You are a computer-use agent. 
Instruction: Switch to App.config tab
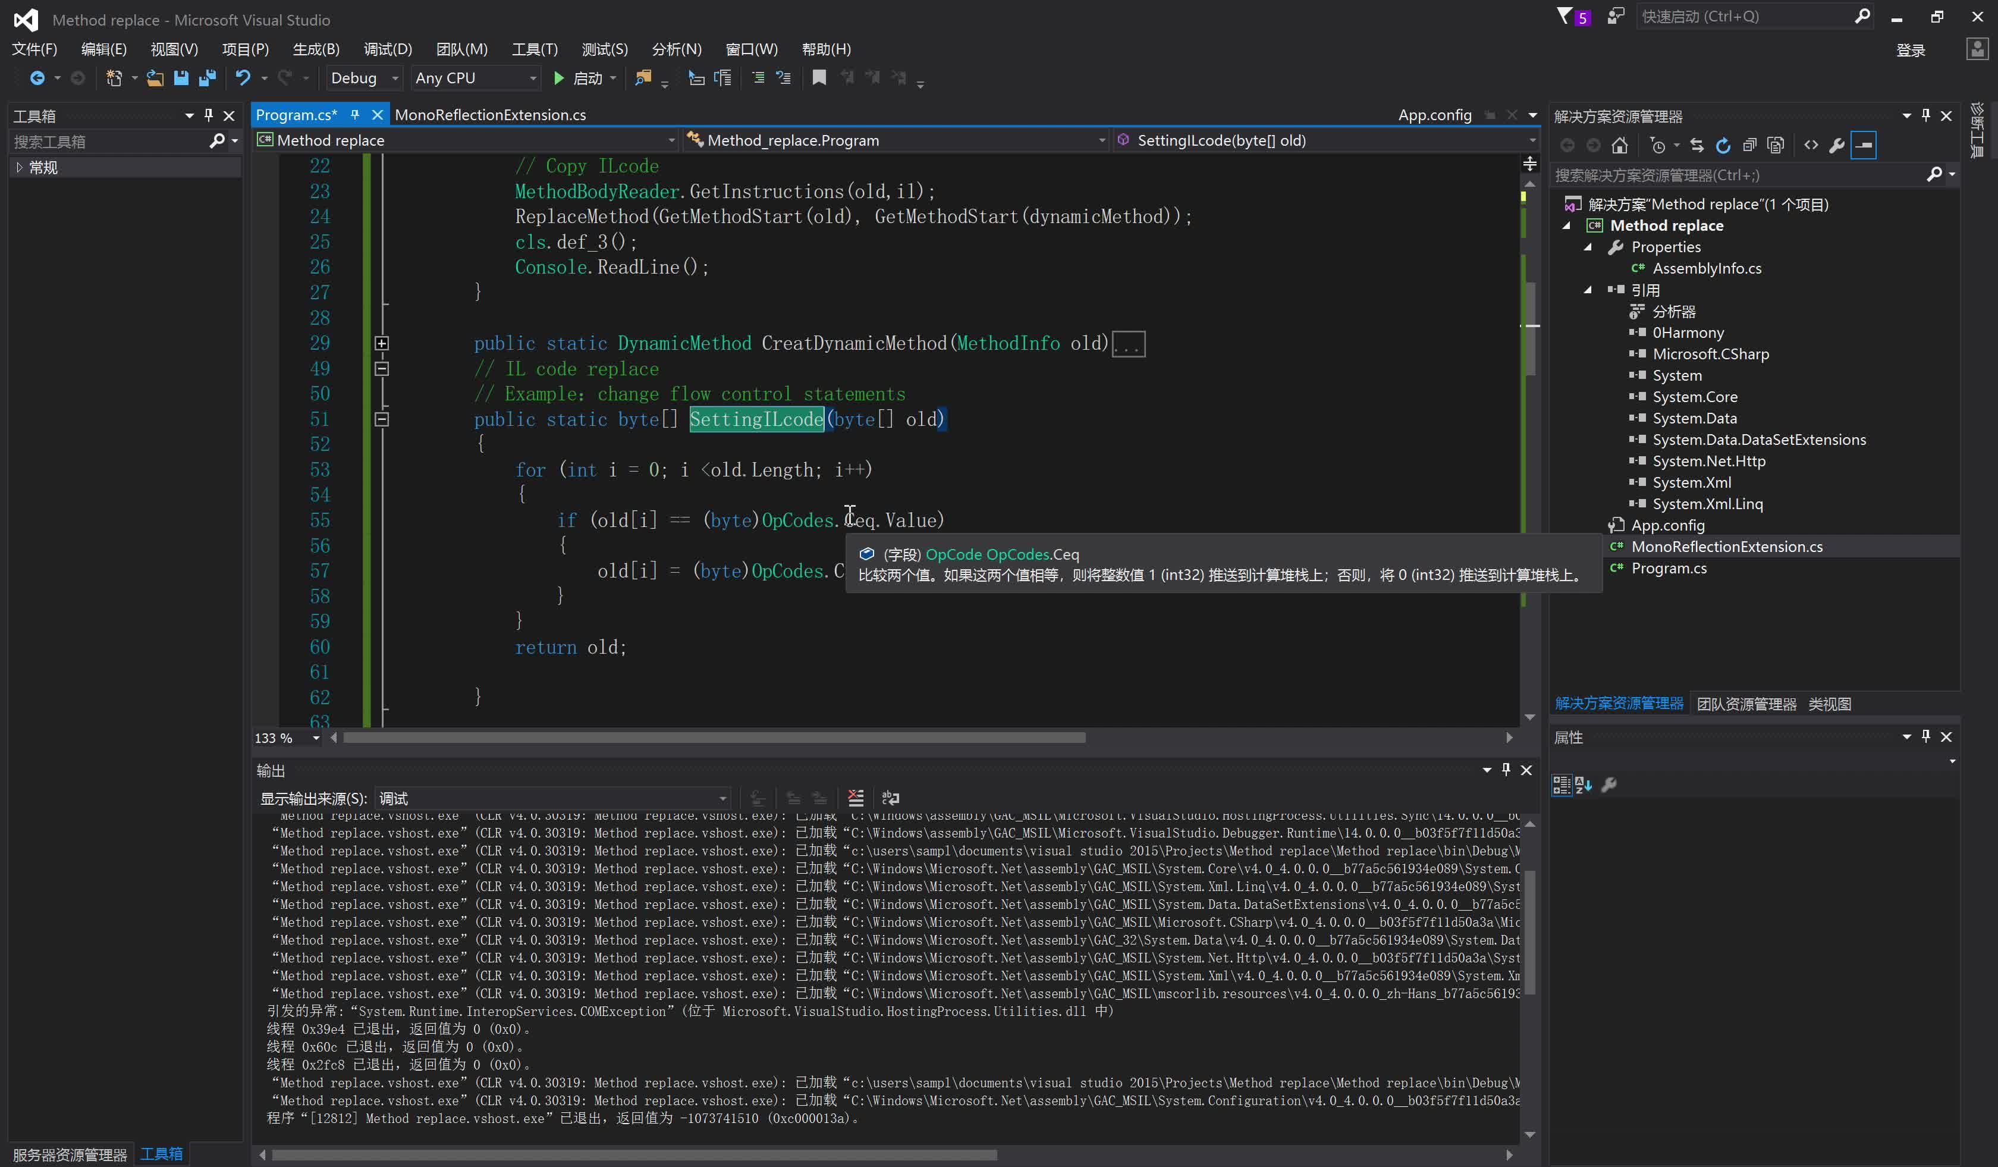click(1434, 115)
